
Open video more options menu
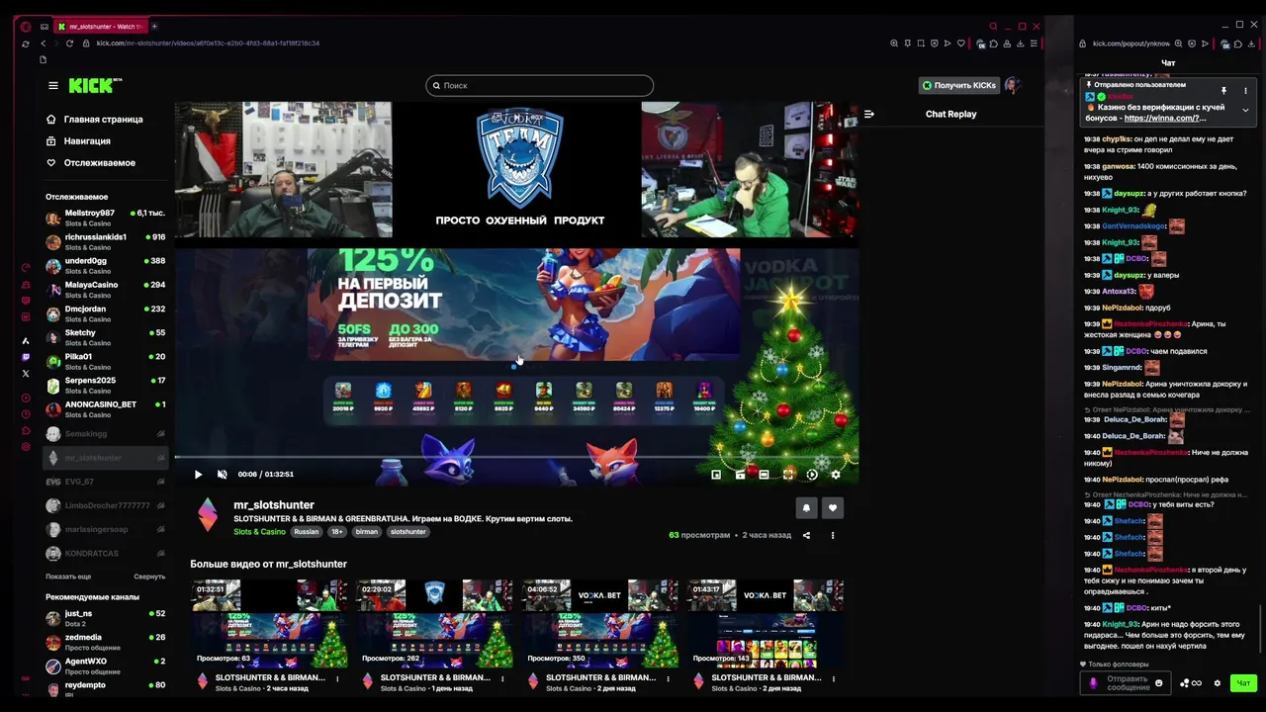(833, 535)
